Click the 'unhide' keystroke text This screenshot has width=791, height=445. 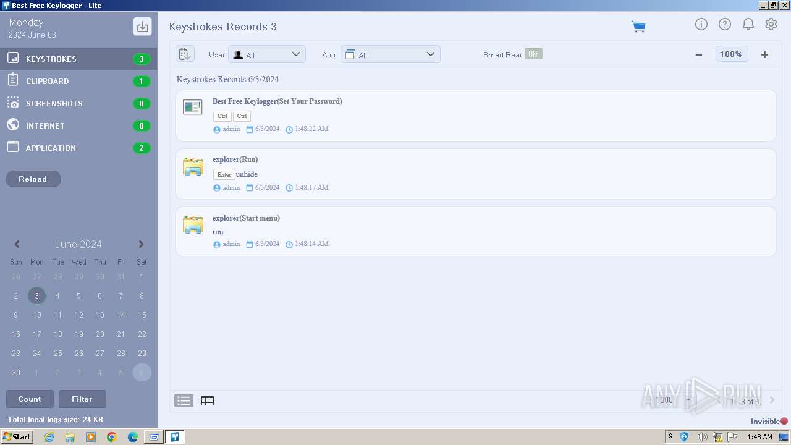click(247, 174)
